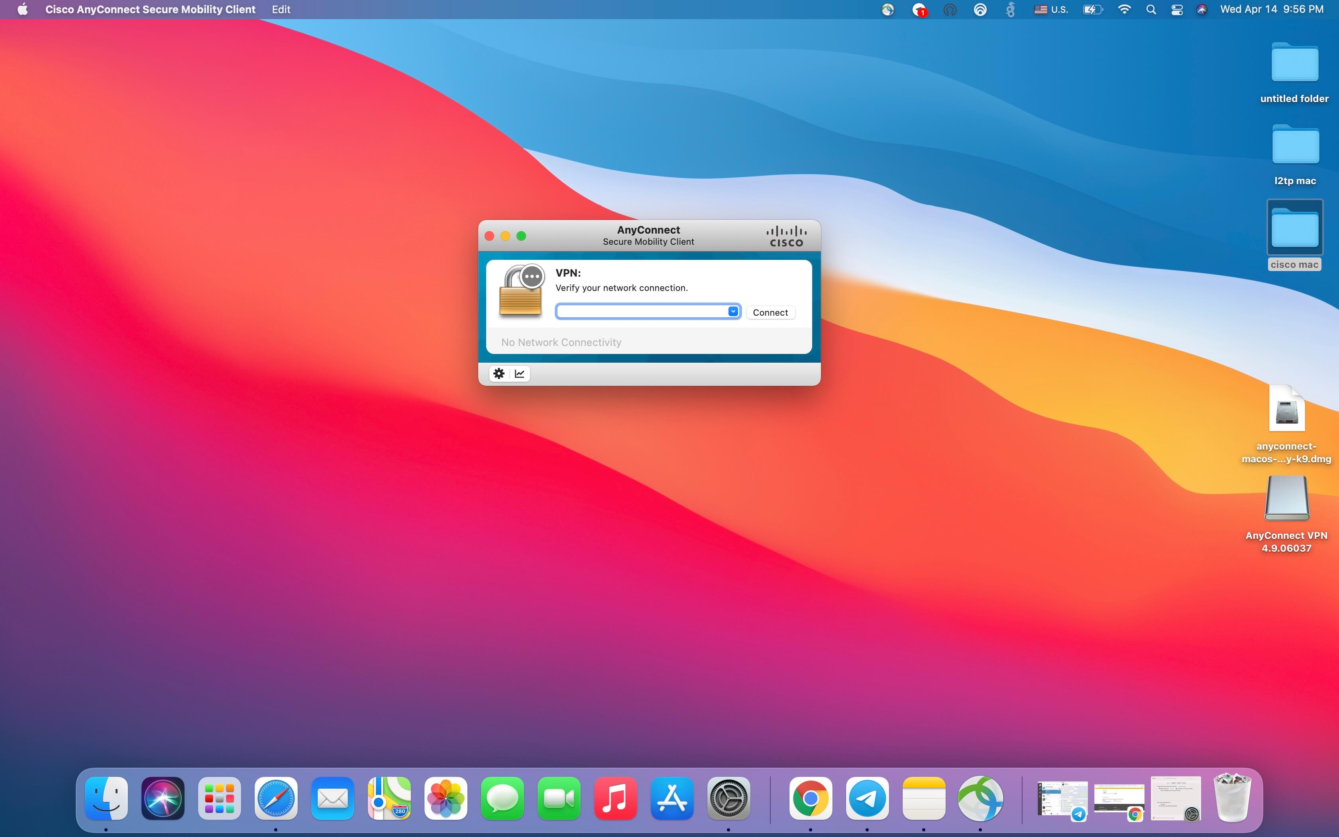Click the Spotlight search icon
This screenshot has width=1339, height=837.
click(x=1151, y=10)
